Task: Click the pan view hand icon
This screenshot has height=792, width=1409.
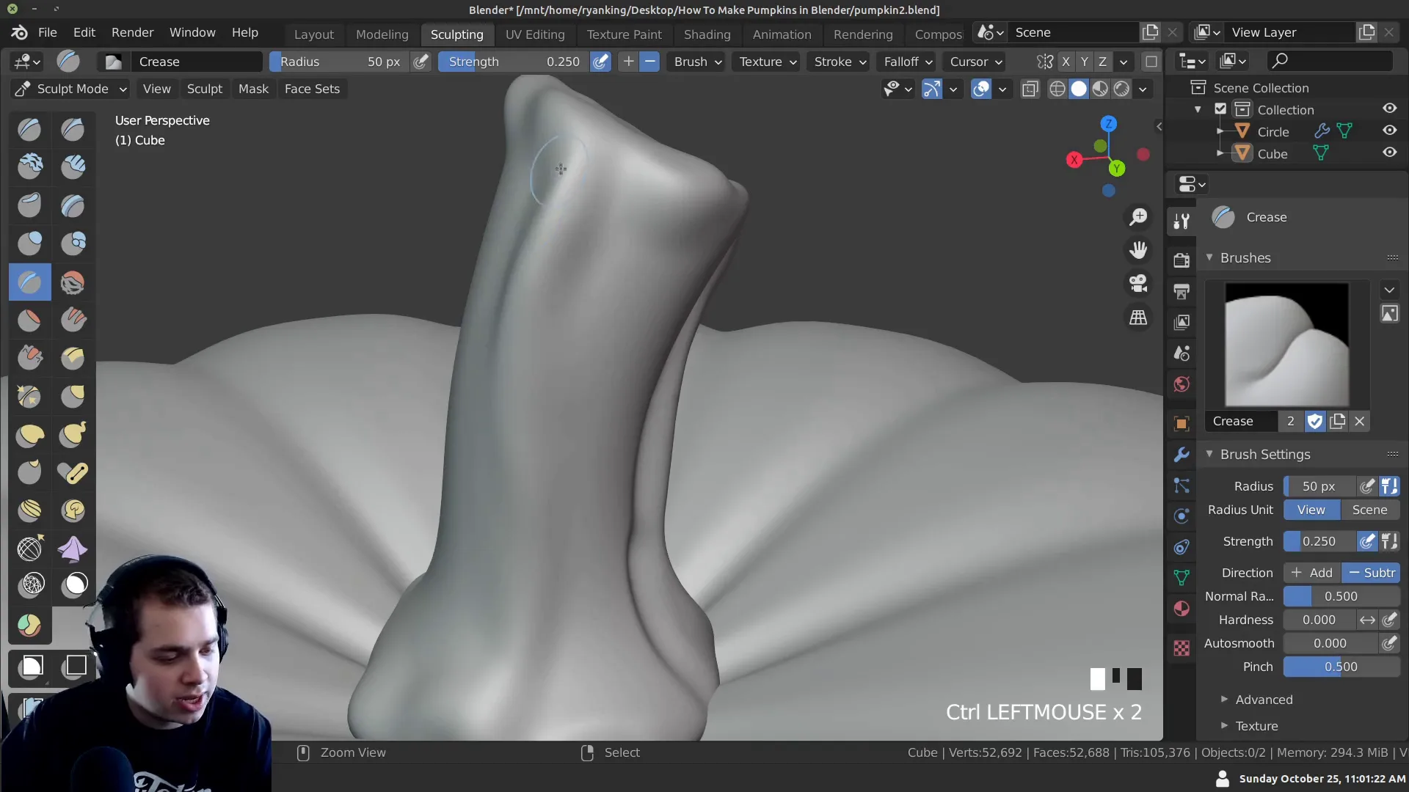Action: (1138, 251)
